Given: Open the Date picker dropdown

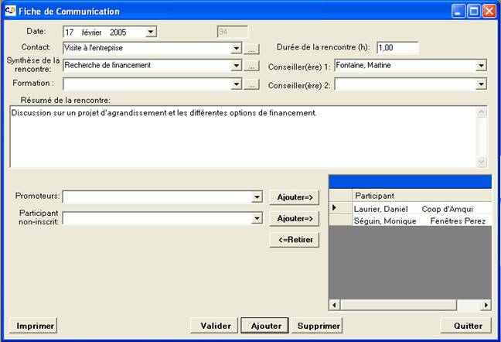Looking at the screenshot, I should [x=151, y=32].
